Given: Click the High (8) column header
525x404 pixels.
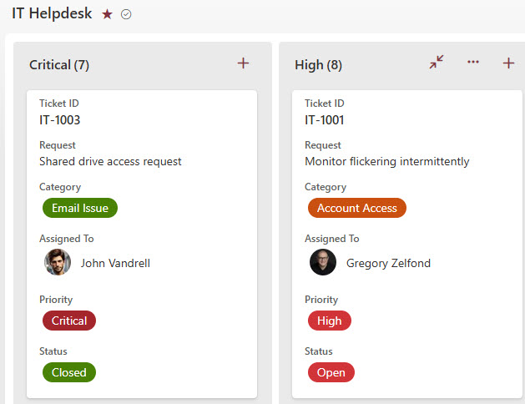Looking at the screenshot, I should pyautogui.click(x=318, y=65).
